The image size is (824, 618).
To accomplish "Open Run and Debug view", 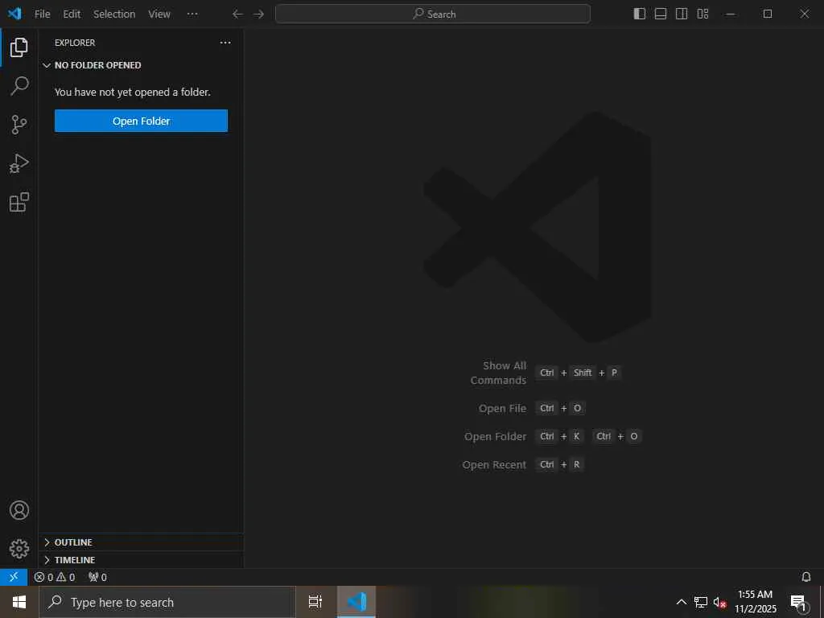I will point(19,163).
